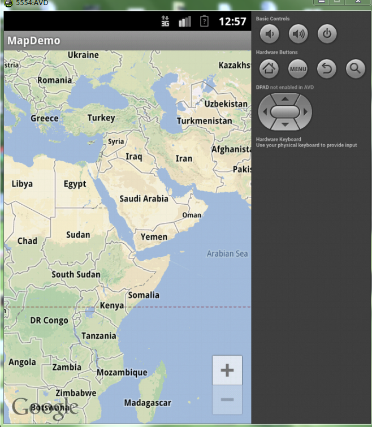Click the Syria label on map
This screenshot has width=372, height=427.
[116, 141]
